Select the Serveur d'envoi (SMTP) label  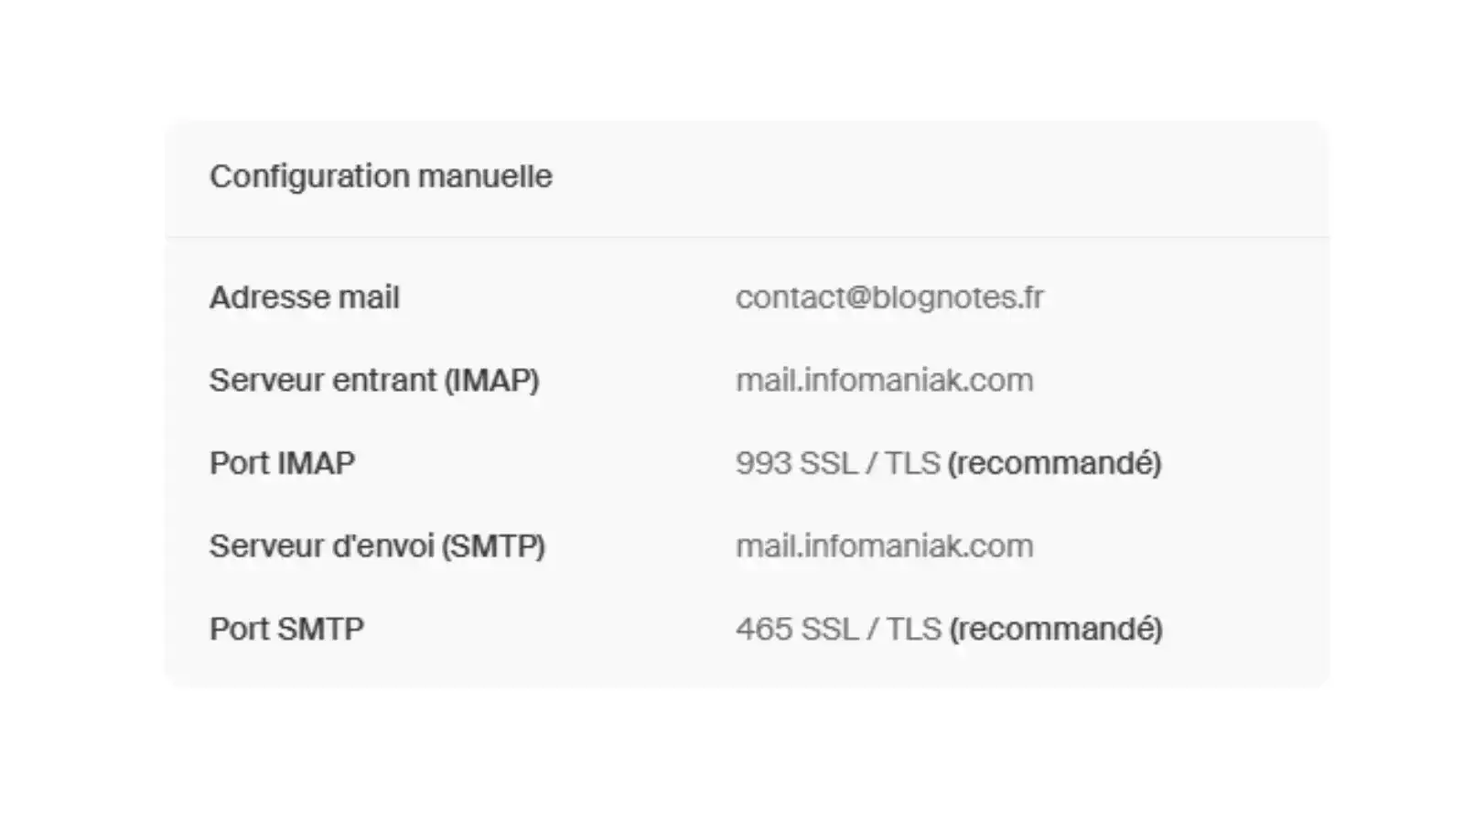377,546
